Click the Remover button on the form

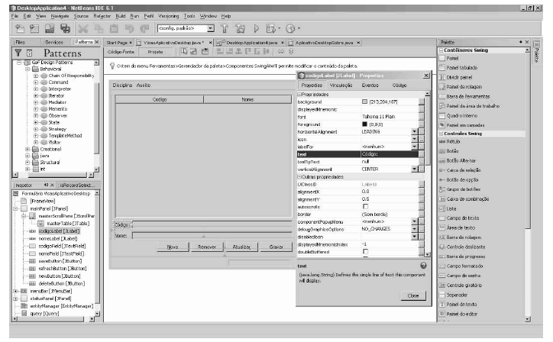point(206,247)
